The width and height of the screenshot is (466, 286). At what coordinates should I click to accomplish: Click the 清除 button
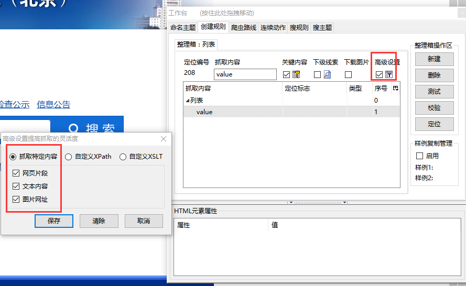pyautogui.click(x=99, y=221)
